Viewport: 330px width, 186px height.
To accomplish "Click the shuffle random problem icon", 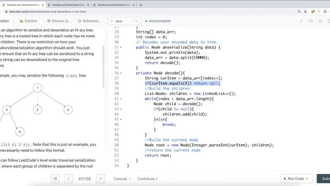I will 55,179.
